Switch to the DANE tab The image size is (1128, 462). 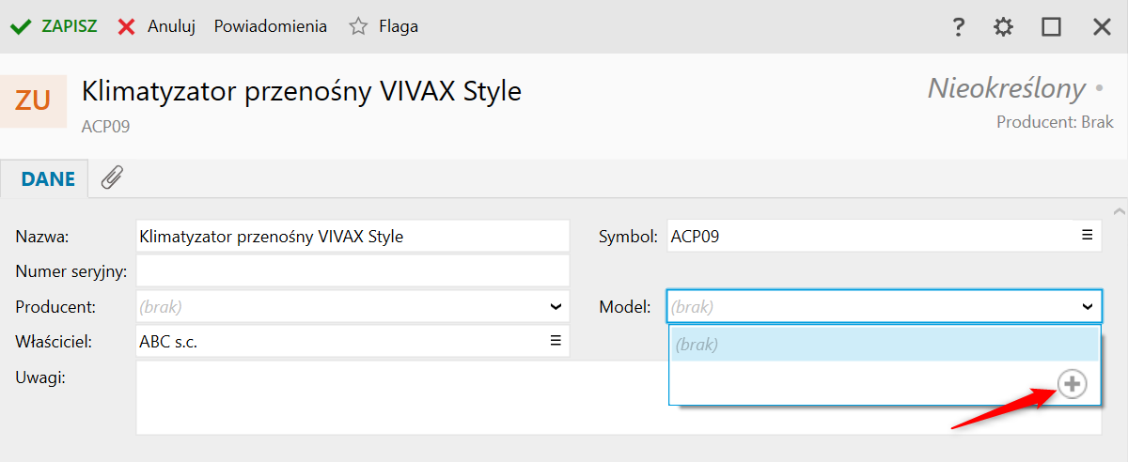(x=48, y=178)
